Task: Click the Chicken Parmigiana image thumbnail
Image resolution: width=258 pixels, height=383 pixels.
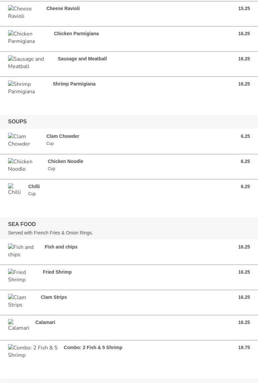Action: pyautogui.click(x=21, y=37)
